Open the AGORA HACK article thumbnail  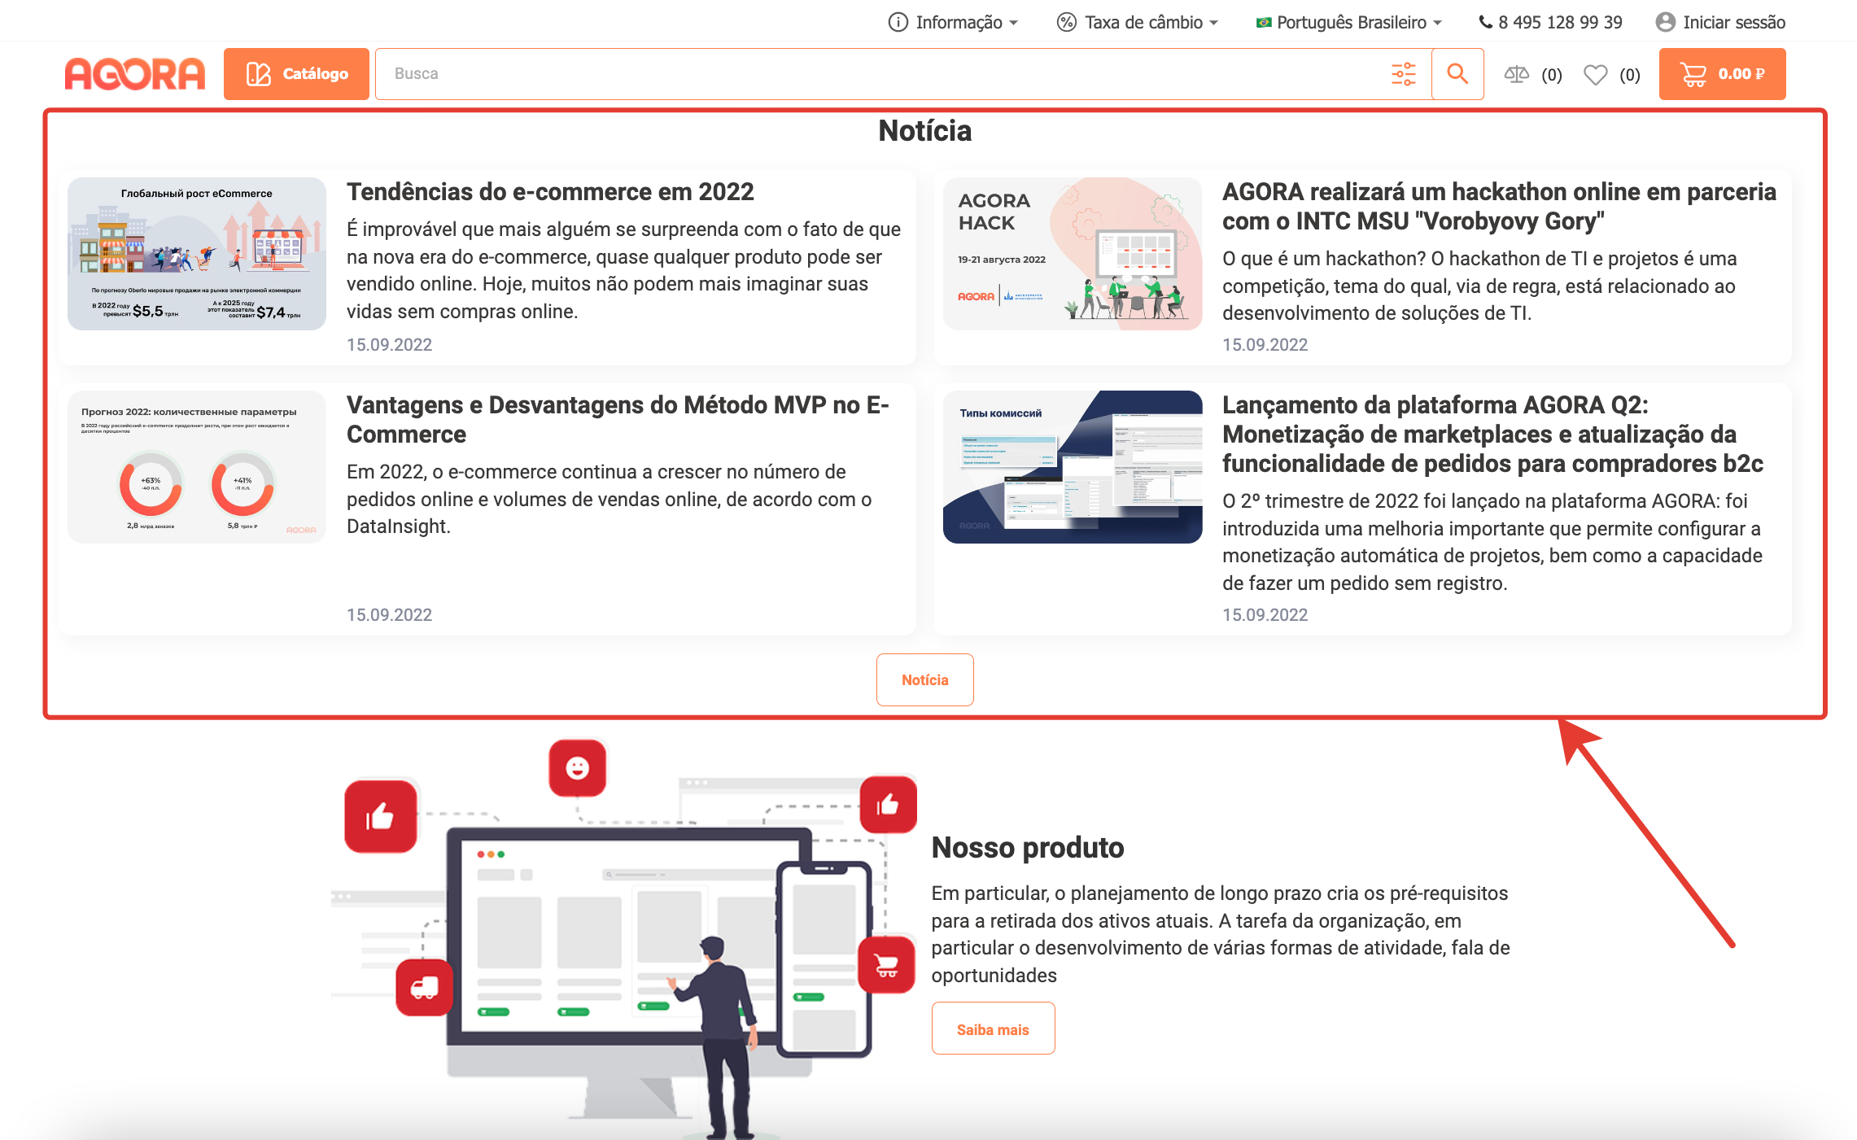tap(1072, 254)
